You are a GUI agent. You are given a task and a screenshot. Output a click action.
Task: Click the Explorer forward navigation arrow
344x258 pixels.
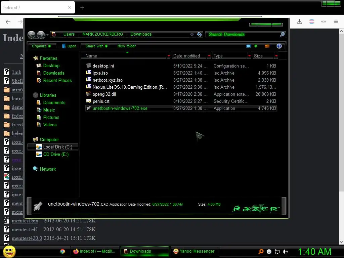click(x=41, y=35)
